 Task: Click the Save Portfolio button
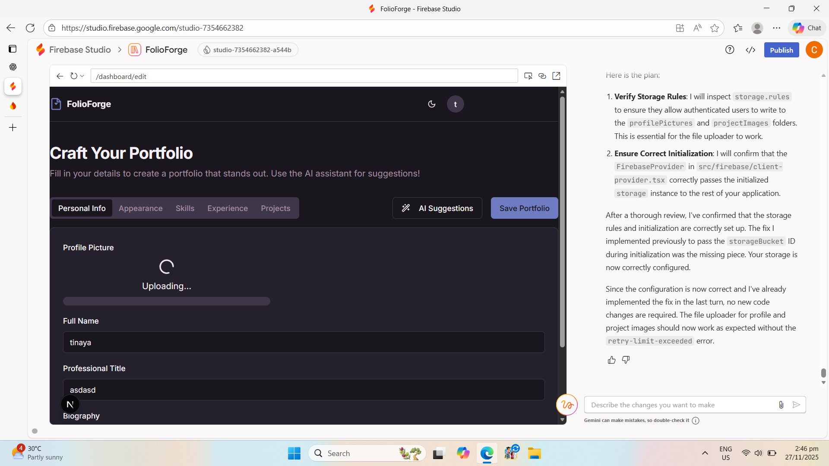524,208
